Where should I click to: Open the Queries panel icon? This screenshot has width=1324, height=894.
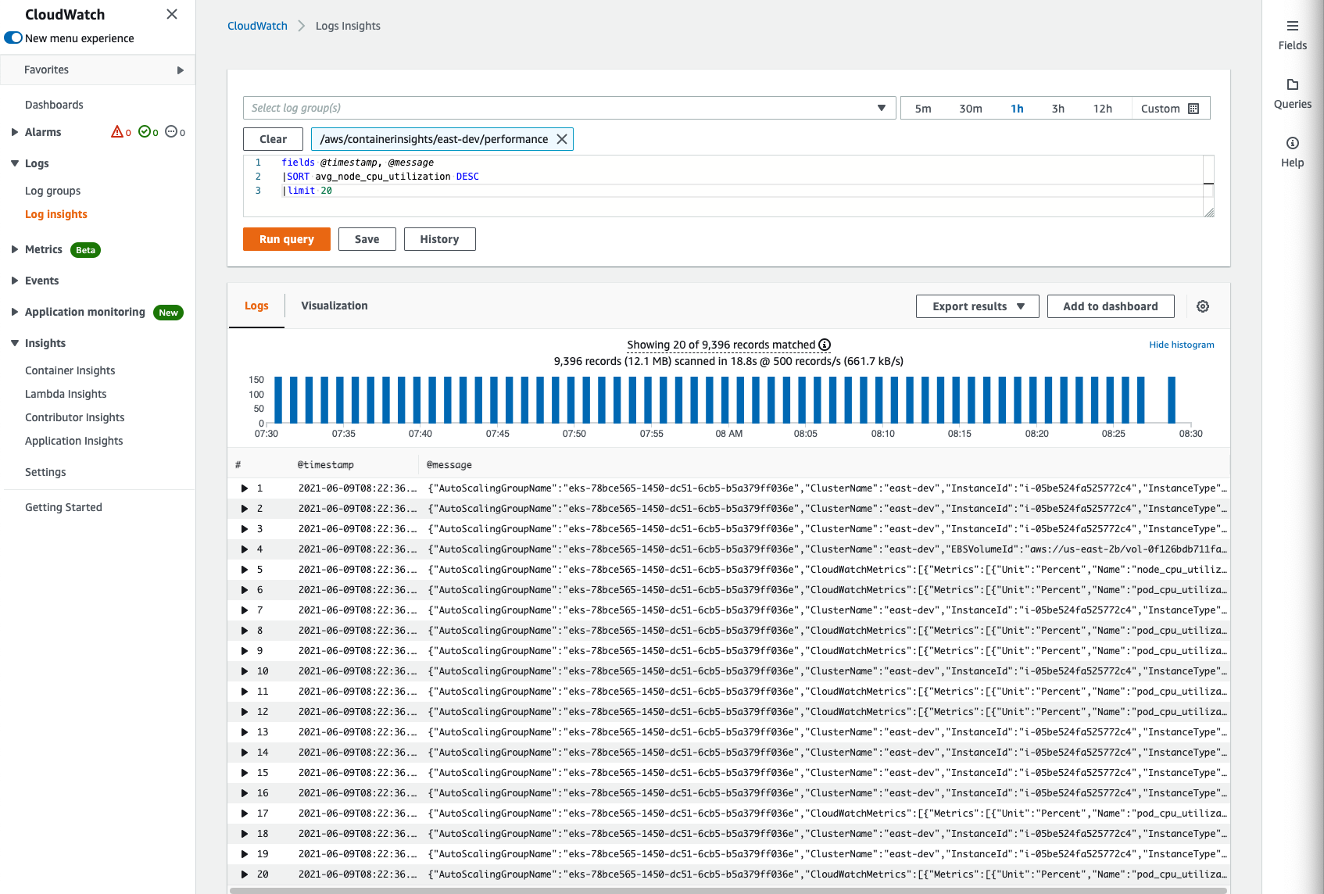pyautogui.click(x=1292, y=85)
